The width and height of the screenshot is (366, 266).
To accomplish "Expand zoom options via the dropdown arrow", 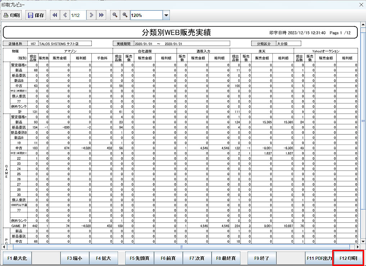I will 166,15.
